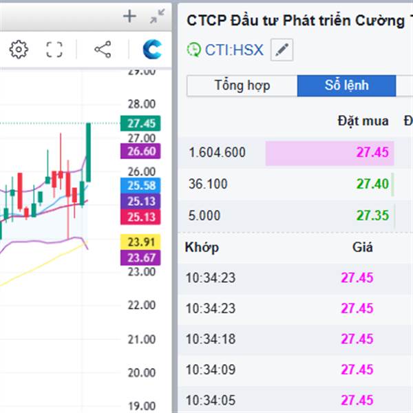Click the purple 23.67 indicator label
The image size is (413, 413).
(140, 257)
